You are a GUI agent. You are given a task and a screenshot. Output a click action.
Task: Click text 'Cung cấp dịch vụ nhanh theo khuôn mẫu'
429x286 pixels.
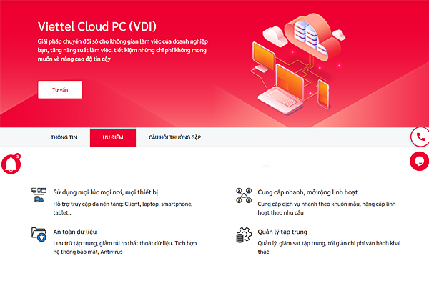point(309,204)
